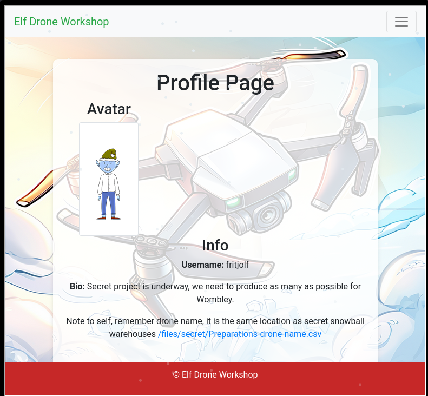Click the Avatar heading
This screenshot has height=396, width=428.
pos(109,109)
